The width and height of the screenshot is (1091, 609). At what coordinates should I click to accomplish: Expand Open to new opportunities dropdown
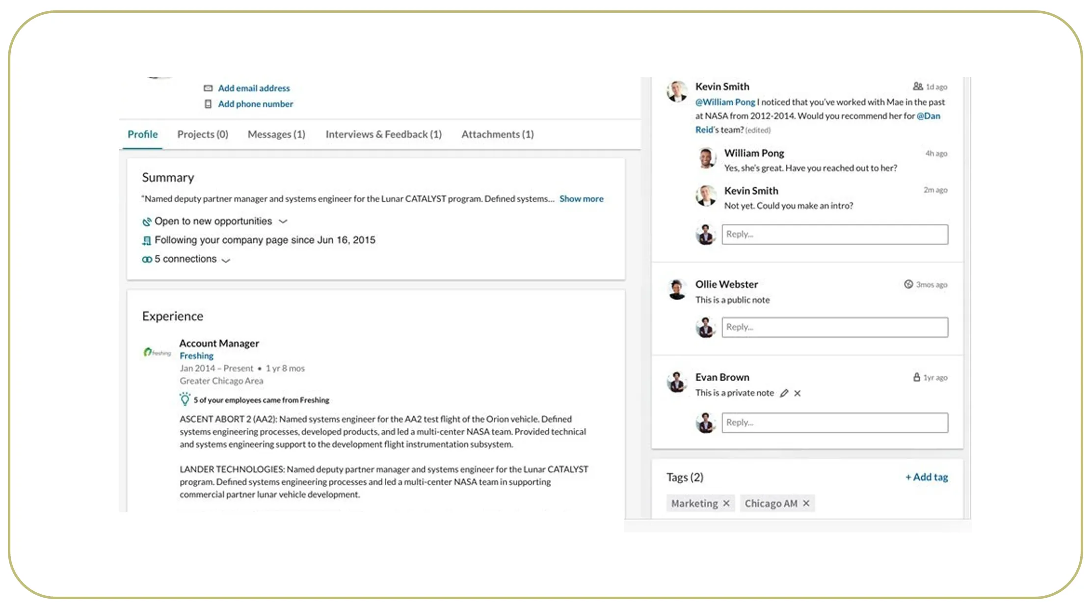click(283, 221)
